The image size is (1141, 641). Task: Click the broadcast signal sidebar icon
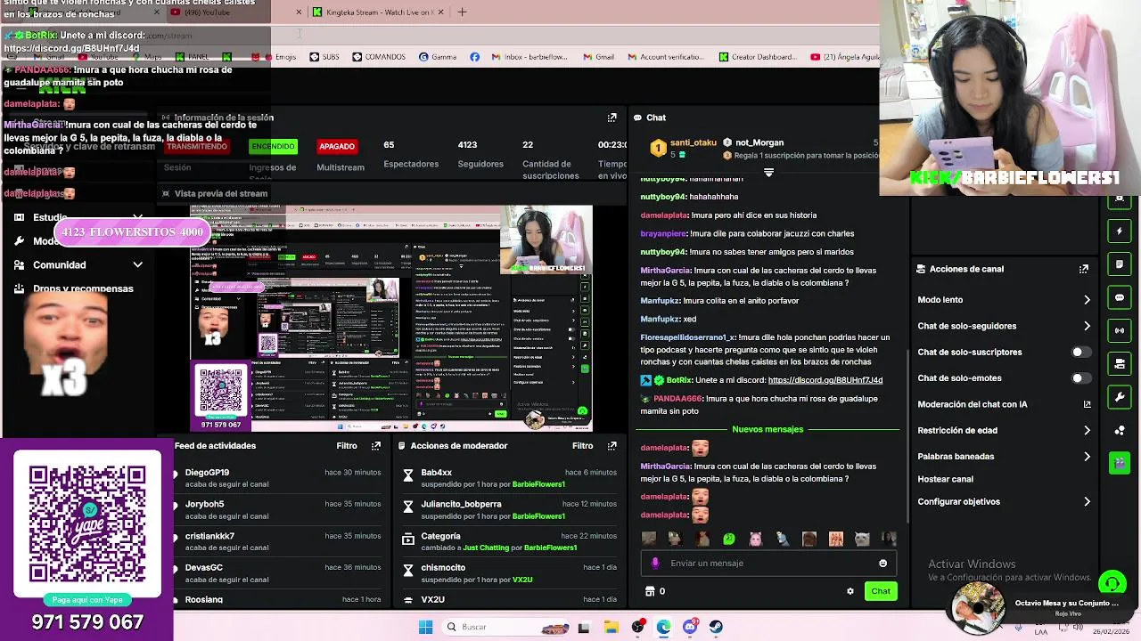[x=1120, y=330]
